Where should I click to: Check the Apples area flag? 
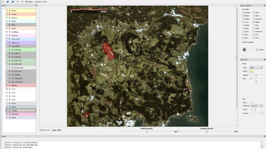tap(243, 25)
